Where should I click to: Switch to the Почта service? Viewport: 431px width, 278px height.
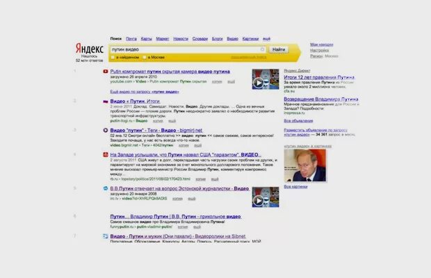click(x=131, y=39)
